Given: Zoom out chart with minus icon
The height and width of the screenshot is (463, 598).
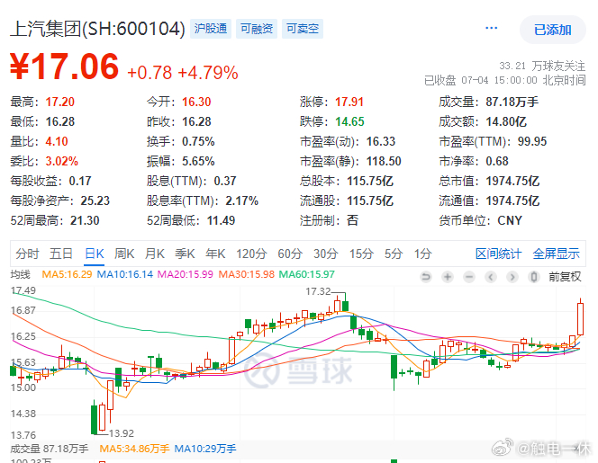Looking at the screenshot, I should [469, 277].
